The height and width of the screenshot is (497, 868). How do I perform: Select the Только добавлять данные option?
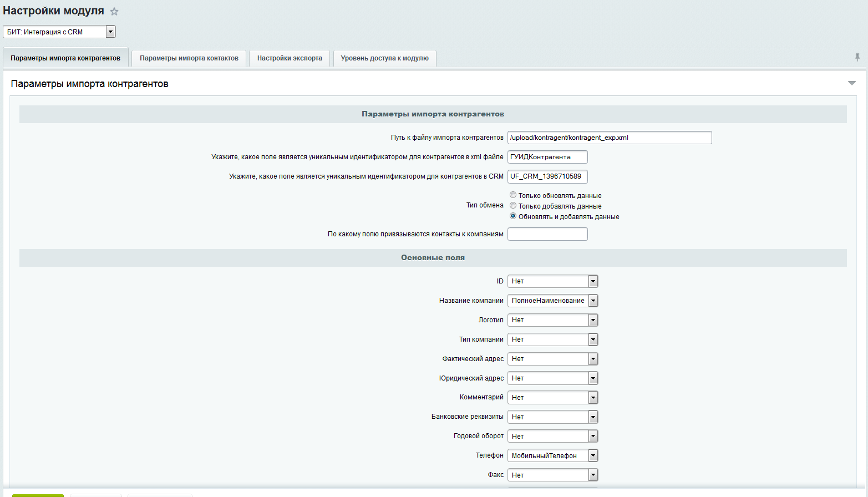tap(512, 205)
